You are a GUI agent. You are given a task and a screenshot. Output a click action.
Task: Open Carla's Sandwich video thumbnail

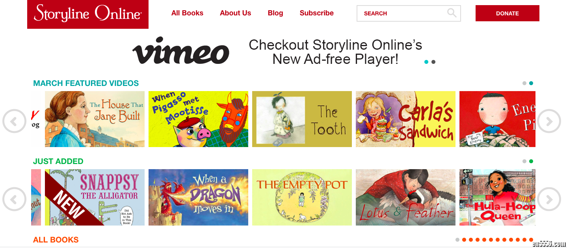[405, 119]
